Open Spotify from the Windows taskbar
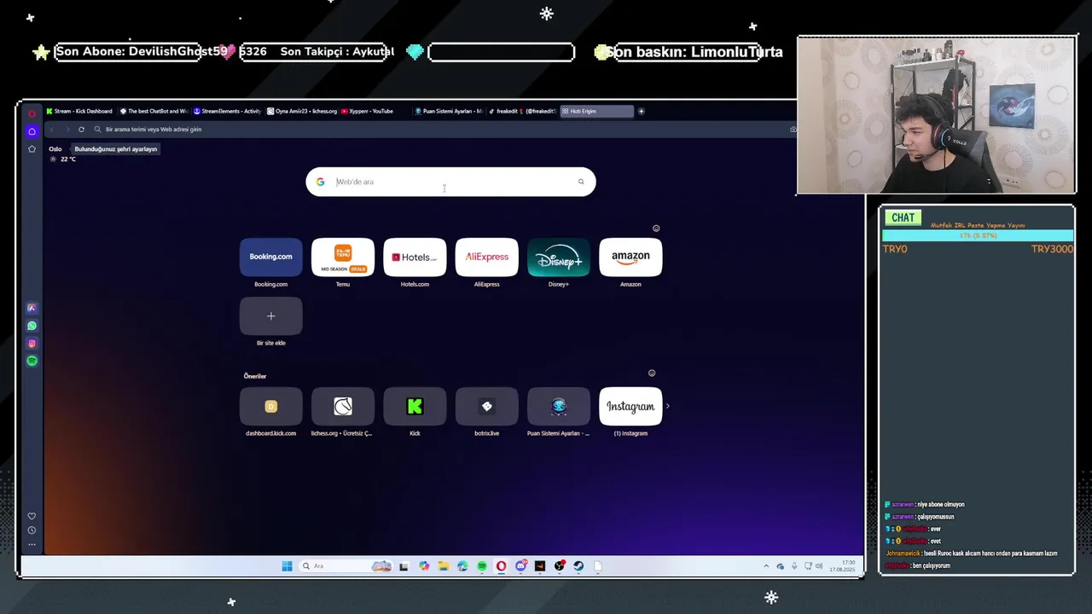The image size is (1092, 614). pyautogui.click(x=482, y=566)
